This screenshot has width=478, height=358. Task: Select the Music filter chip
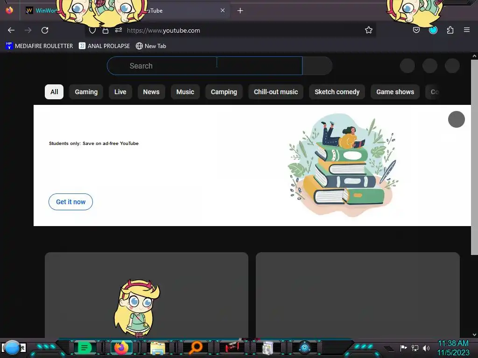(185, 92)
